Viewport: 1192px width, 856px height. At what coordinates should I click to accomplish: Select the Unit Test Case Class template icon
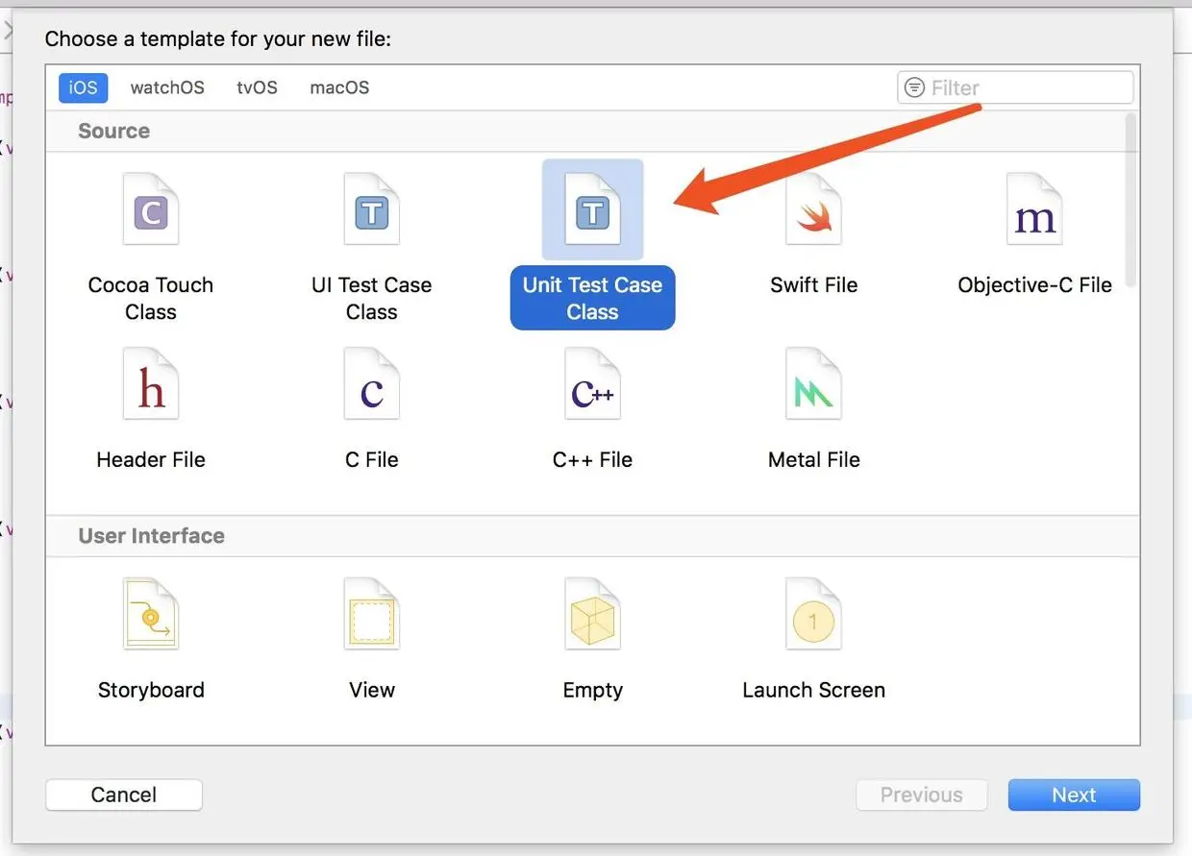tap(593, 208)
